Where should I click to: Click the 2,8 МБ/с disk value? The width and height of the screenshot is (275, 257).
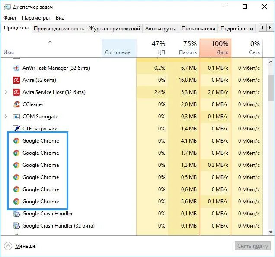(218, 92)
